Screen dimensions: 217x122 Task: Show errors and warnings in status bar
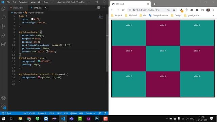coord(6,113)
